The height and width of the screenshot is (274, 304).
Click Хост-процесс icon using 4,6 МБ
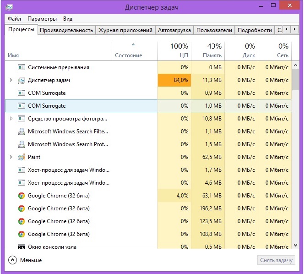[x=22, y=183]
